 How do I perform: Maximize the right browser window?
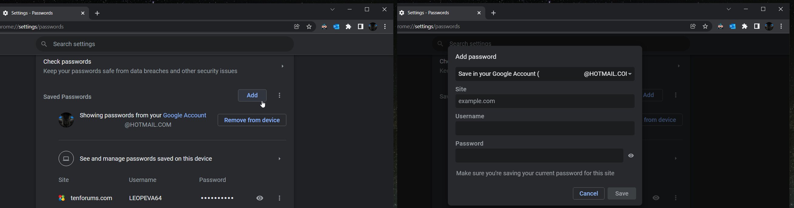click(764, 9)
